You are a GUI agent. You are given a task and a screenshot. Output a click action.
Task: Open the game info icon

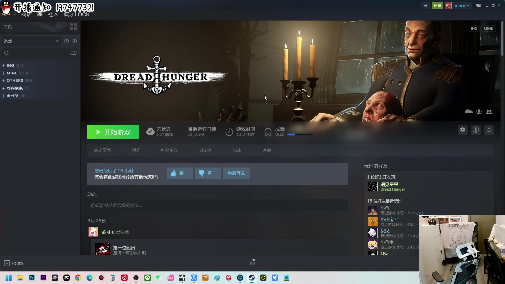(476, 130)
